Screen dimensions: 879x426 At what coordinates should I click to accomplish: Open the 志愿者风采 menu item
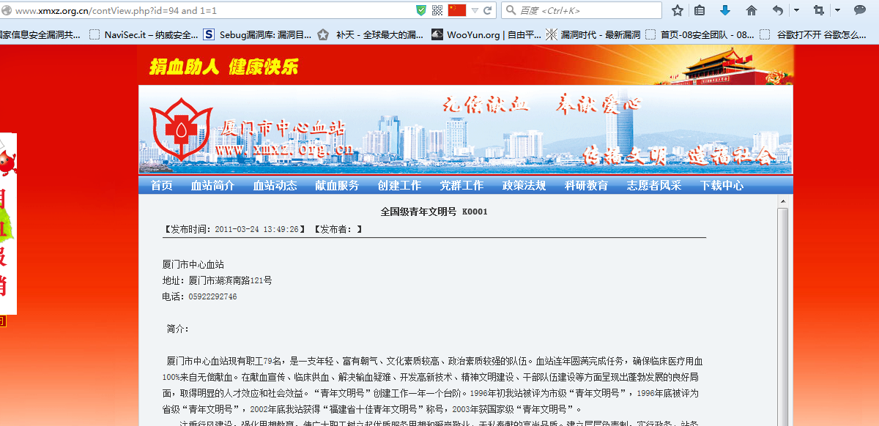654,185
